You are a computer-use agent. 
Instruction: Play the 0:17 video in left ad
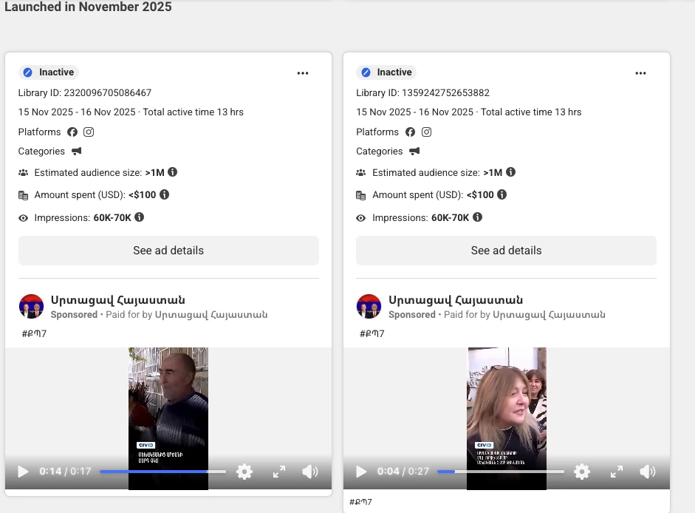(23, 472)
